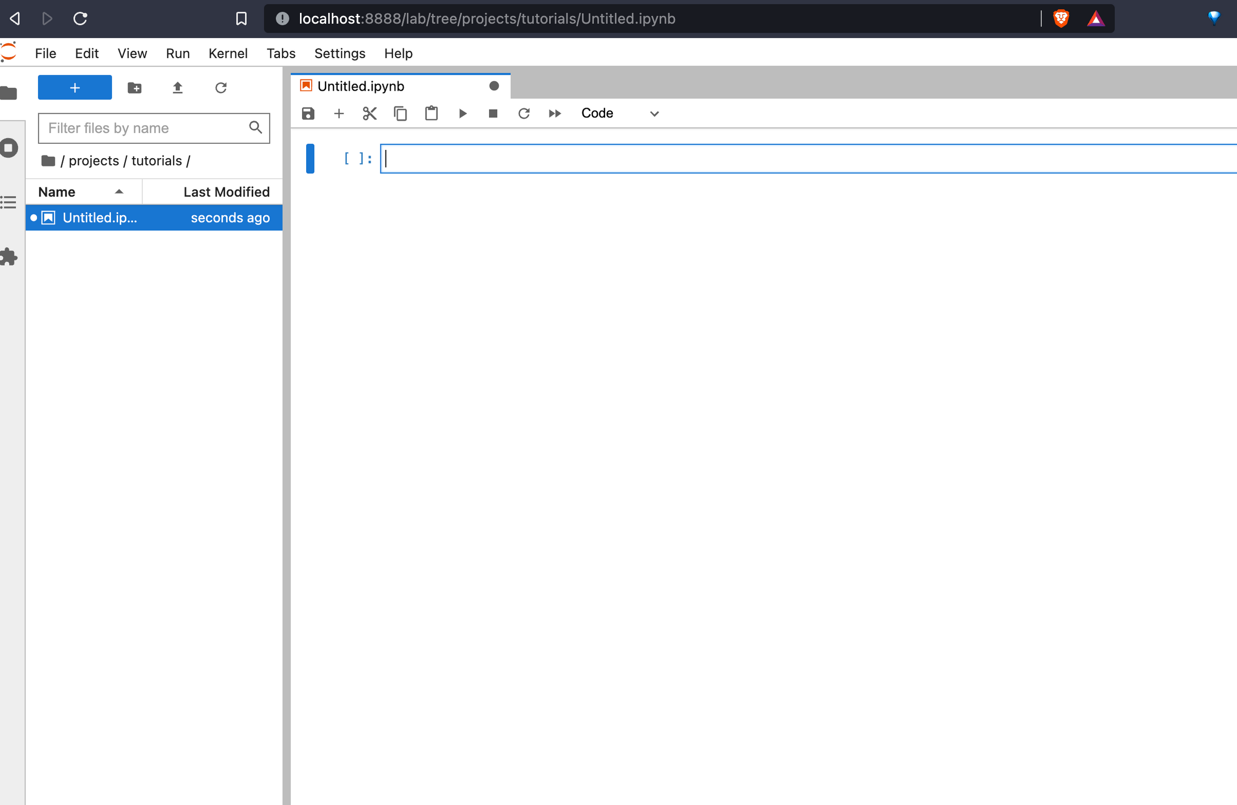Restart the kernel using refresh icon
The image size is (1237, 805).
tap(524, 113)
